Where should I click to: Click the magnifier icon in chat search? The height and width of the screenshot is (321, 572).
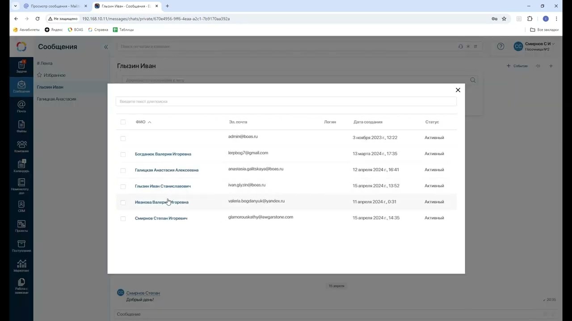[x=473, y=80]
